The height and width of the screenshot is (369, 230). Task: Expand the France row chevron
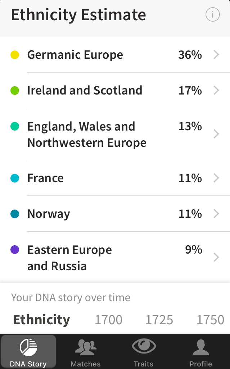[x=216, y=178]
